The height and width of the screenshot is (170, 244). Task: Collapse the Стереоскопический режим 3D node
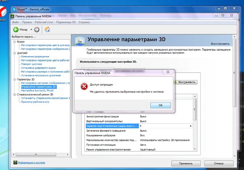pos(15,94)
